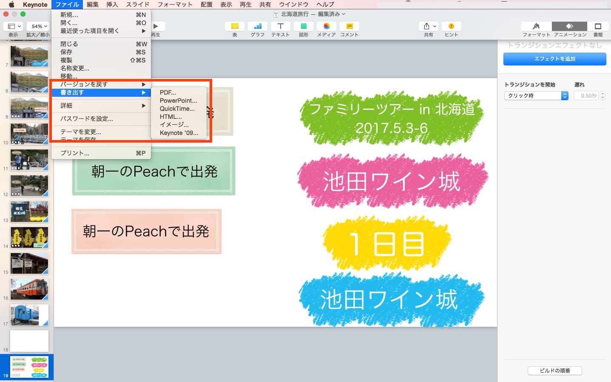
Task: Export as QuickTime... from submenu
Action: click(179, 109)
